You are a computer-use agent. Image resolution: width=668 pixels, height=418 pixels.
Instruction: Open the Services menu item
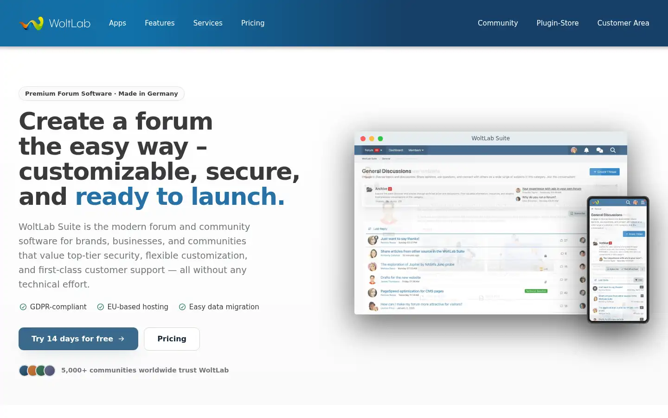[x=208, y=23]
